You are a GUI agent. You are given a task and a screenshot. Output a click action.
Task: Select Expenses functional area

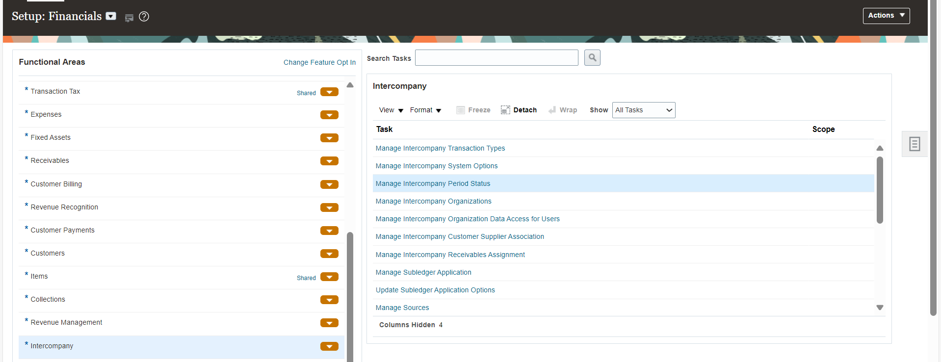46,114
